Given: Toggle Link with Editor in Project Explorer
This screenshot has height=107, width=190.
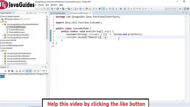Looking at the screenshot, I should click(31, 13).
